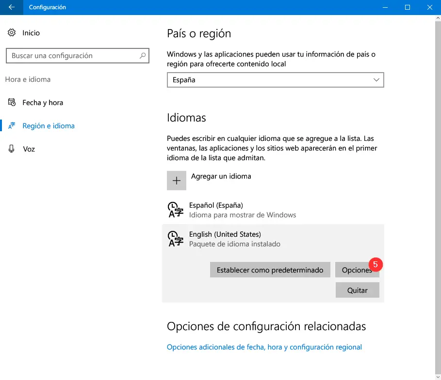
Task: Maximize the Configuración window
Action: pyautogui.click(x=407, y=7)
